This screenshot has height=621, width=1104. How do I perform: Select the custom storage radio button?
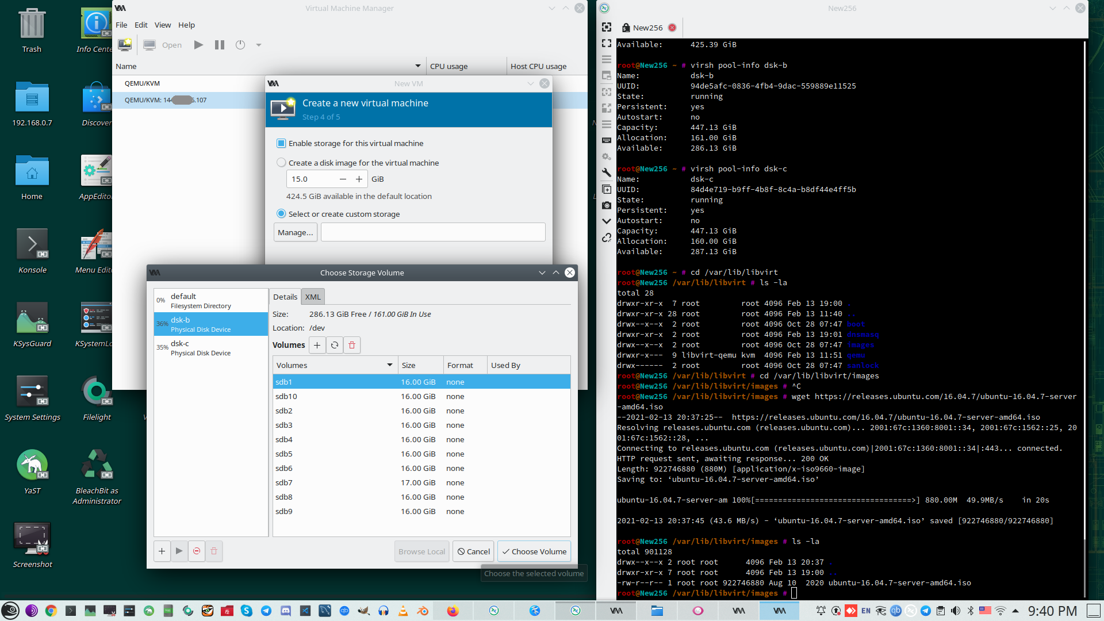click(x=281, y=214)
